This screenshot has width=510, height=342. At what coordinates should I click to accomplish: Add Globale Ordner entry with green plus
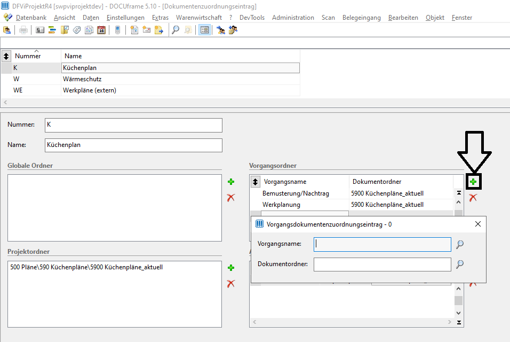[231, 182]
